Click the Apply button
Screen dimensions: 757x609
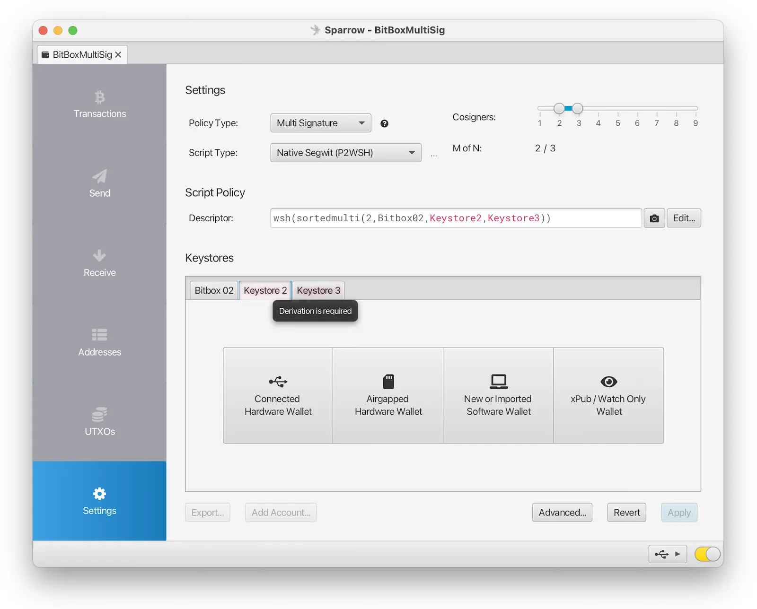point(679,513)
